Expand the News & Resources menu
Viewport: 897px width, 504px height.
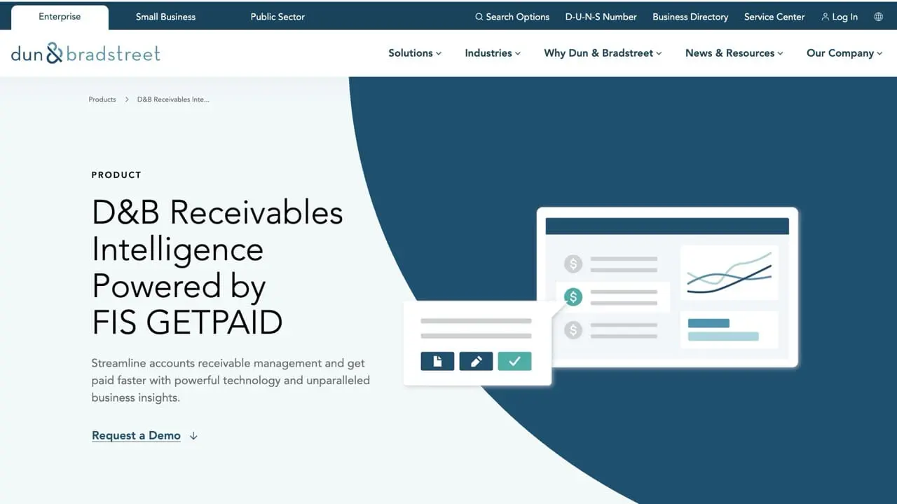click(x=733, y=53)
